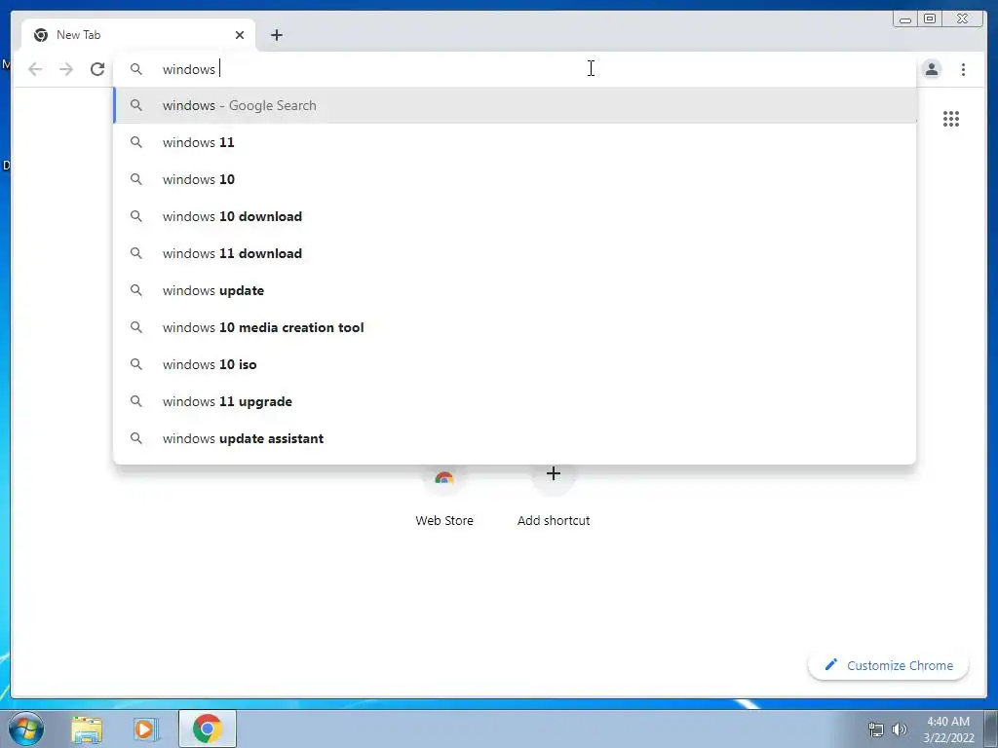Click the volume speaker tray icon
Image resolution: width=998 pixels, height=748 pixels.
900,729
